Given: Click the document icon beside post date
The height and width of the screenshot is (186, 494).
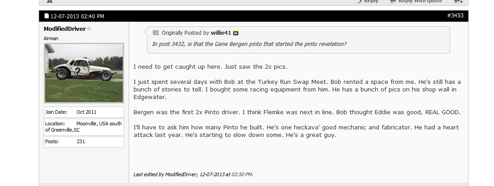Looking at the screenshot, I should tap(46, 16).
